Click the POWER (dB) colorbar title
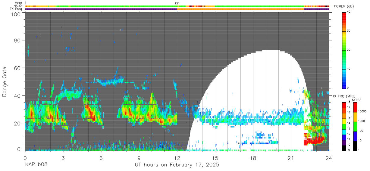Viewport: 370px width, 171px height. pos(344,6)
